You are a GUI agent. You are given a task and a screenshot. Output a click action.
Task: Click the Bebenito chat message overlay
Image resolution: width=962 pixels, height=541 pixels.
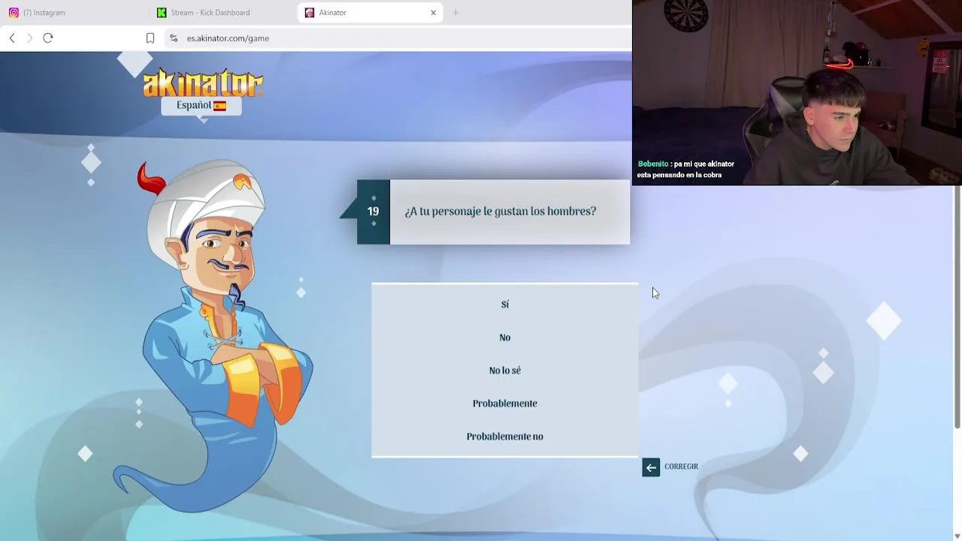[x=685, y=169]
